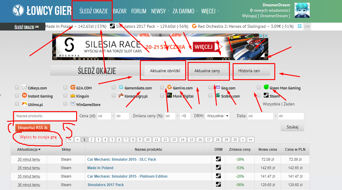Open the Historia cen tab

(249, 71)
